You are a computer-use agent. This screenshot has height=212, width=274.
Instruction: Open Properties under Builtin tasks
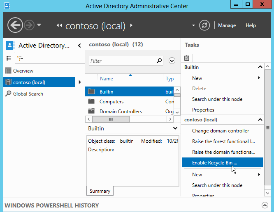(203, 110)
